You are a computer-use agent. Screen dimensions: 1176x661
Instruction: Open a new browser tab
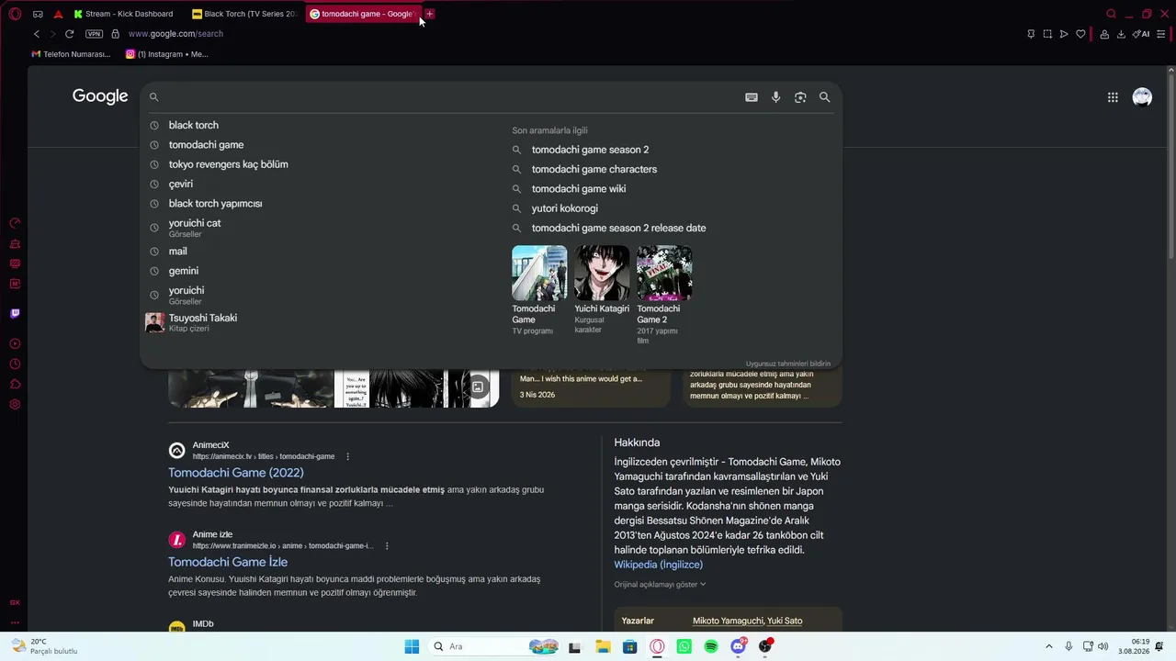click(429, 14)
